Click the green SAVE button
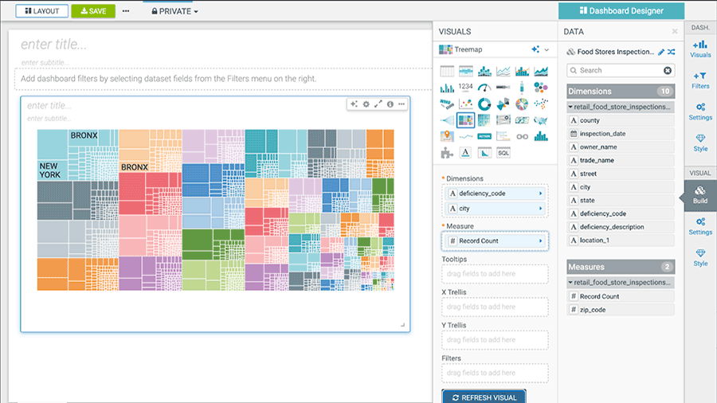Screen dimensions: 717x403 coord(93,11)
